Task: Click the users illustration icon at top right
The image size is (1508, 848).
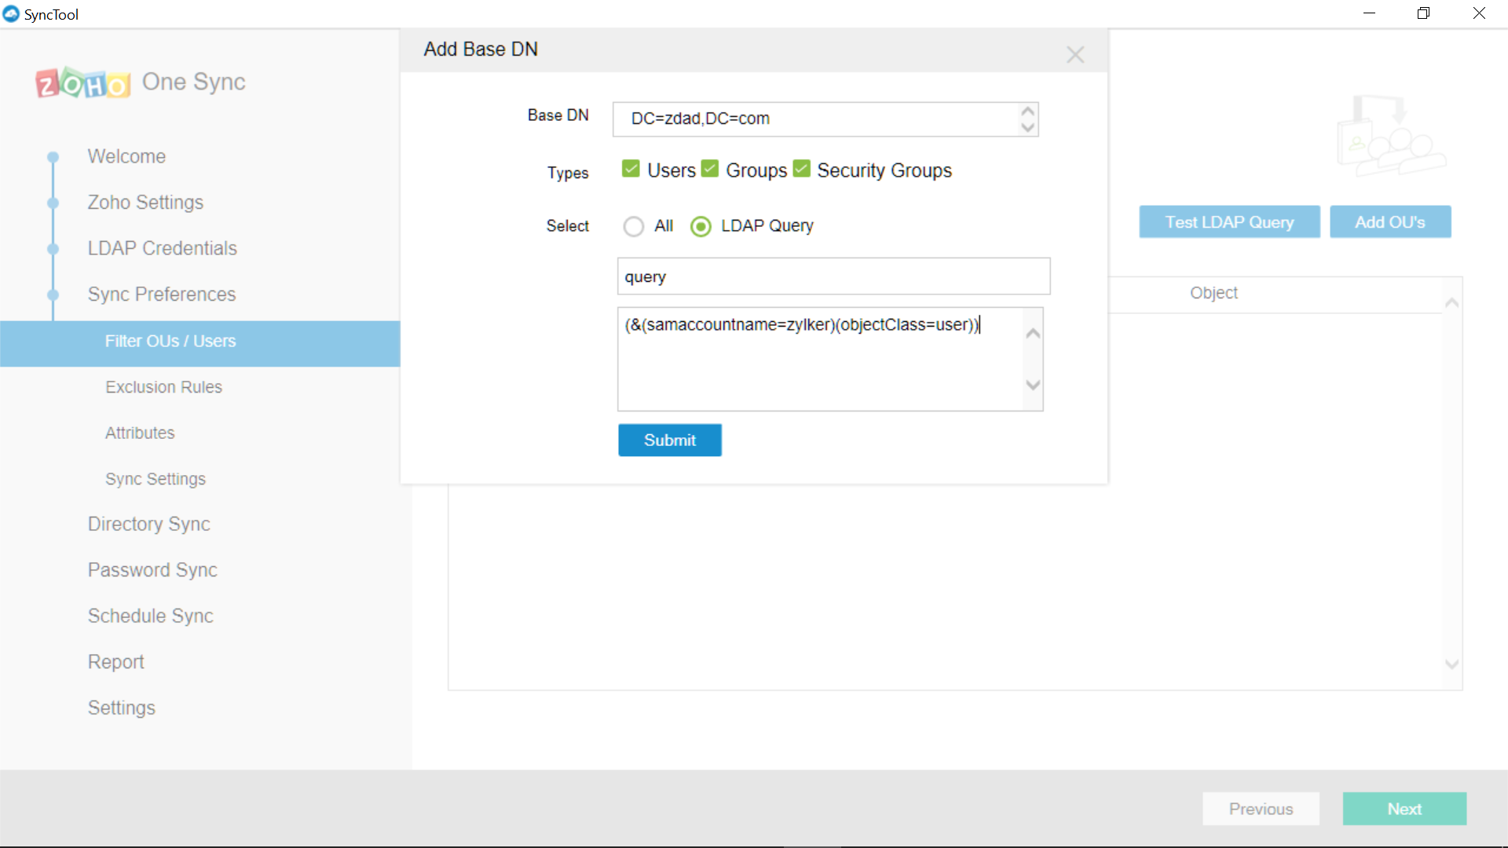Action: tap(1390, 137)
